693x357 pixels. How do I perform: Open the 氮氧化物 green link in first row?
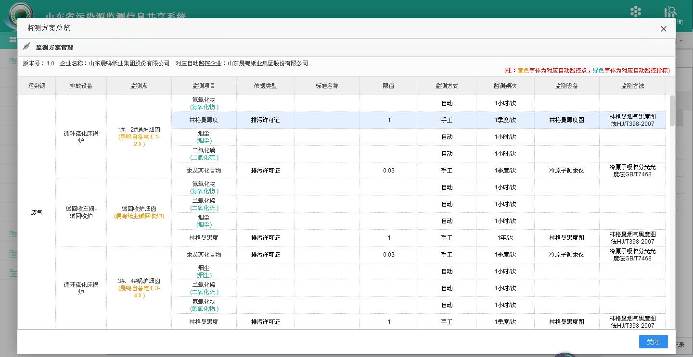point(204,106)
